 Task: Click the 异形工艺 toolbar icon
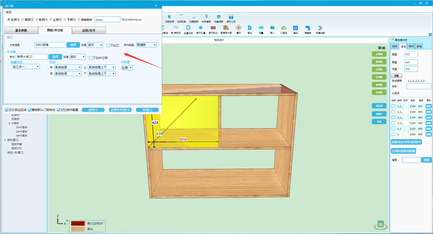231,17
